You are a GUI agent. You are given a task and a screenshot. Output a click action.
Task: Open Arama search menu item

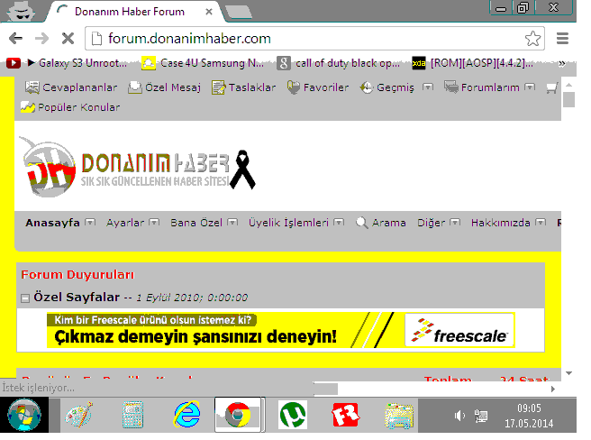(x=381, y=223)
